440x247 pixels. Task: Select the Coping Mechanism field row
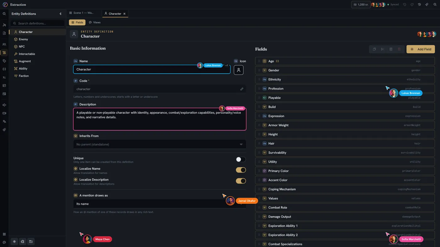[x=345, y=189]
